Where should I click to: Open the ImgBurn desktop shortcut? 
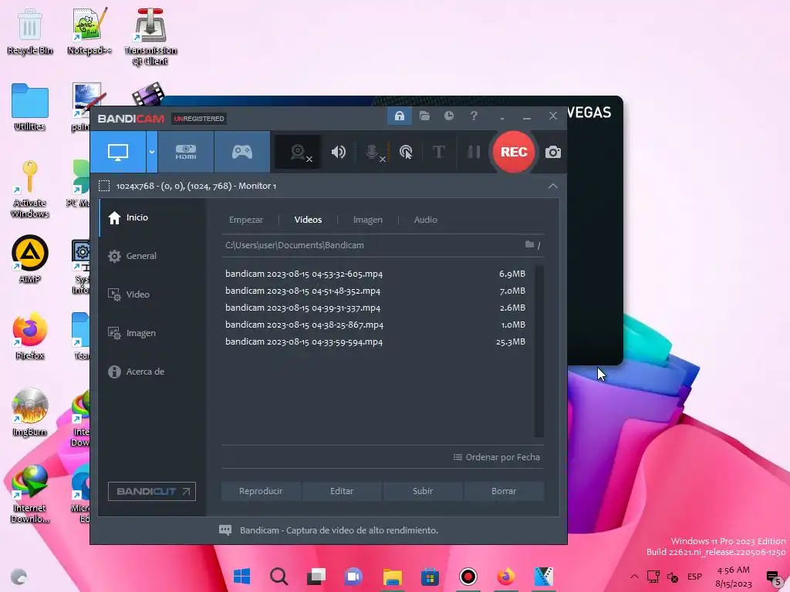[x=30, y=412]
